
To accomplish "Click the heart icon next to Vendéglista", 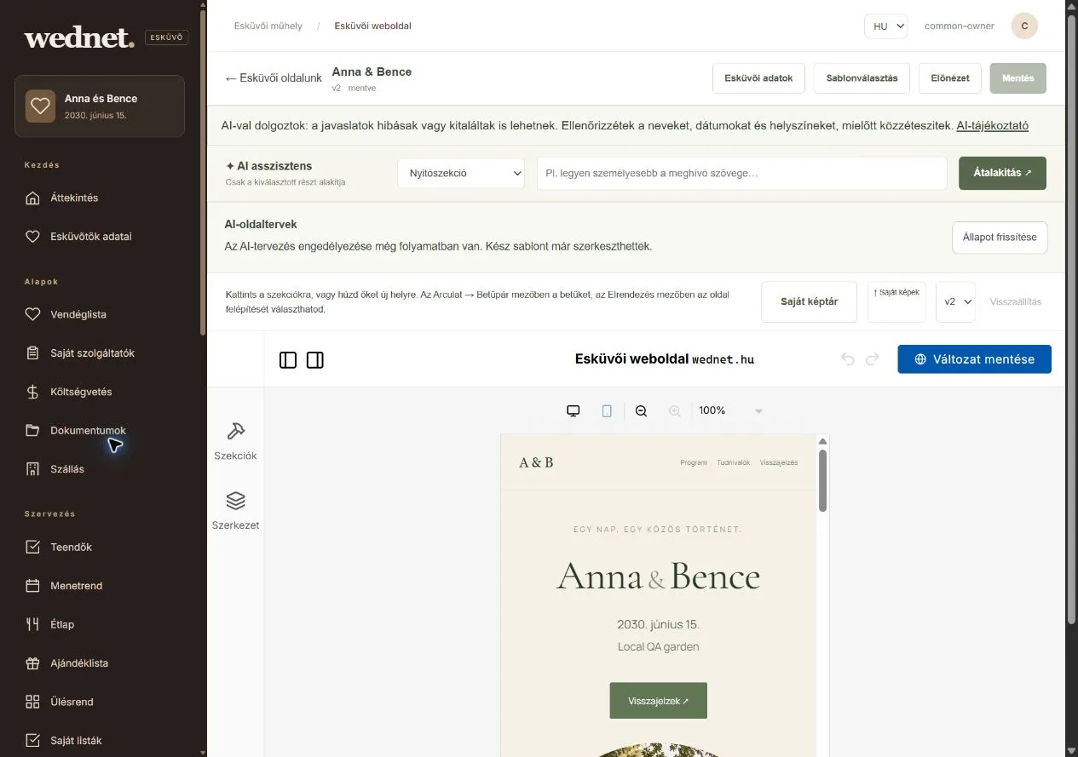I will pos(32,314).
